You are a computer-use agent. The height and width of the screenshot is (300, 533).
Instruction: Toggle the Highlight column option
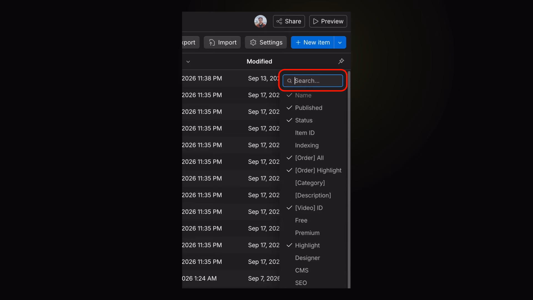[313, 245]
